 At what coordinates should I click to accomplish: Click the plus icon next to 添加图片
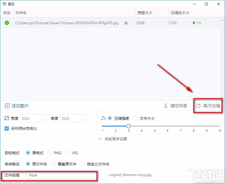pos(7,106)
